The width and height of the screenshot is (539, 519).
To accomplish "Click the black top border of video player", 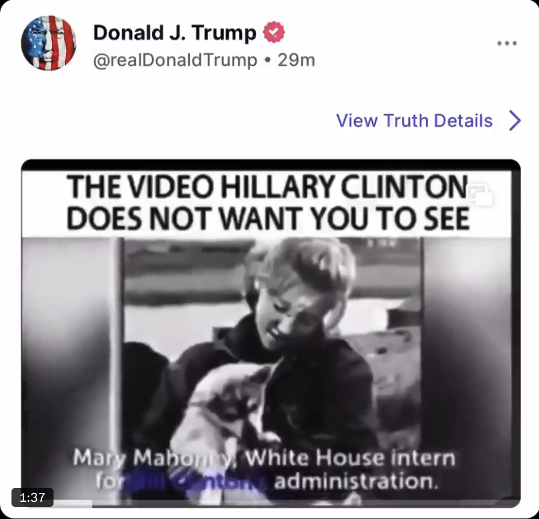I will 271,165.
